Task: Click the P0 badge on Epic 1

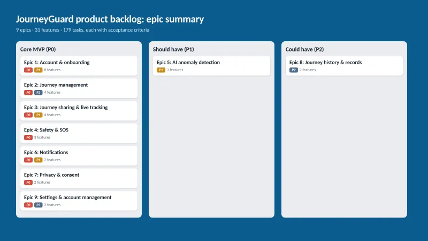Action: point(28,70)
